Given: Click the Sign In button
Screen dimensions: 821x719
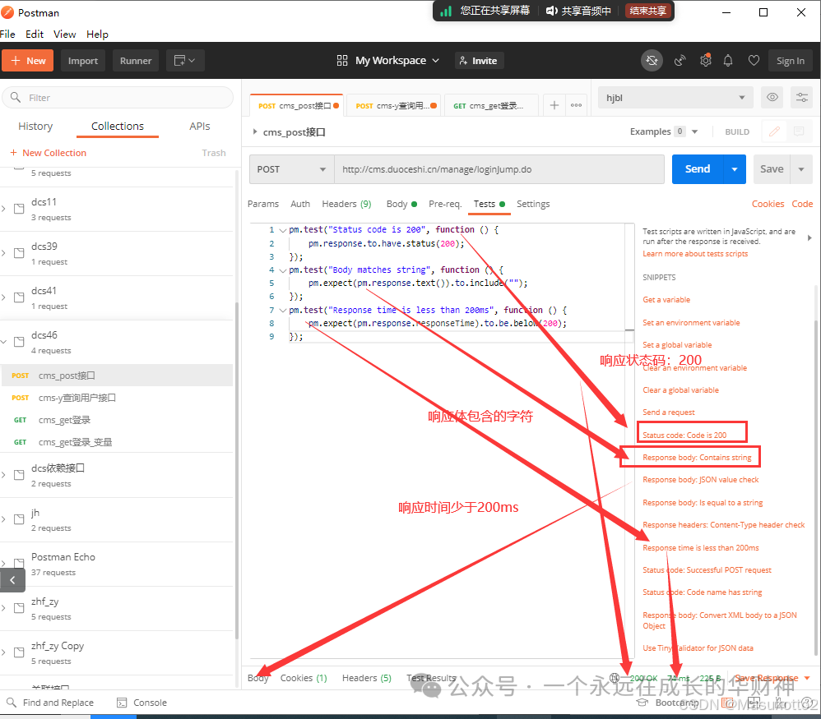Looking at the screenshot, I should tap(790, 61).
